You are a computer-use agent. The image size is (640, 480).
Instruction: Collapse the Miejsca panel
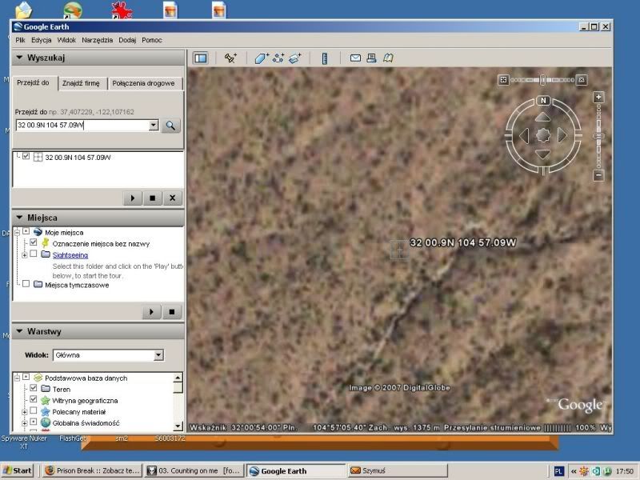coord(19,217)
